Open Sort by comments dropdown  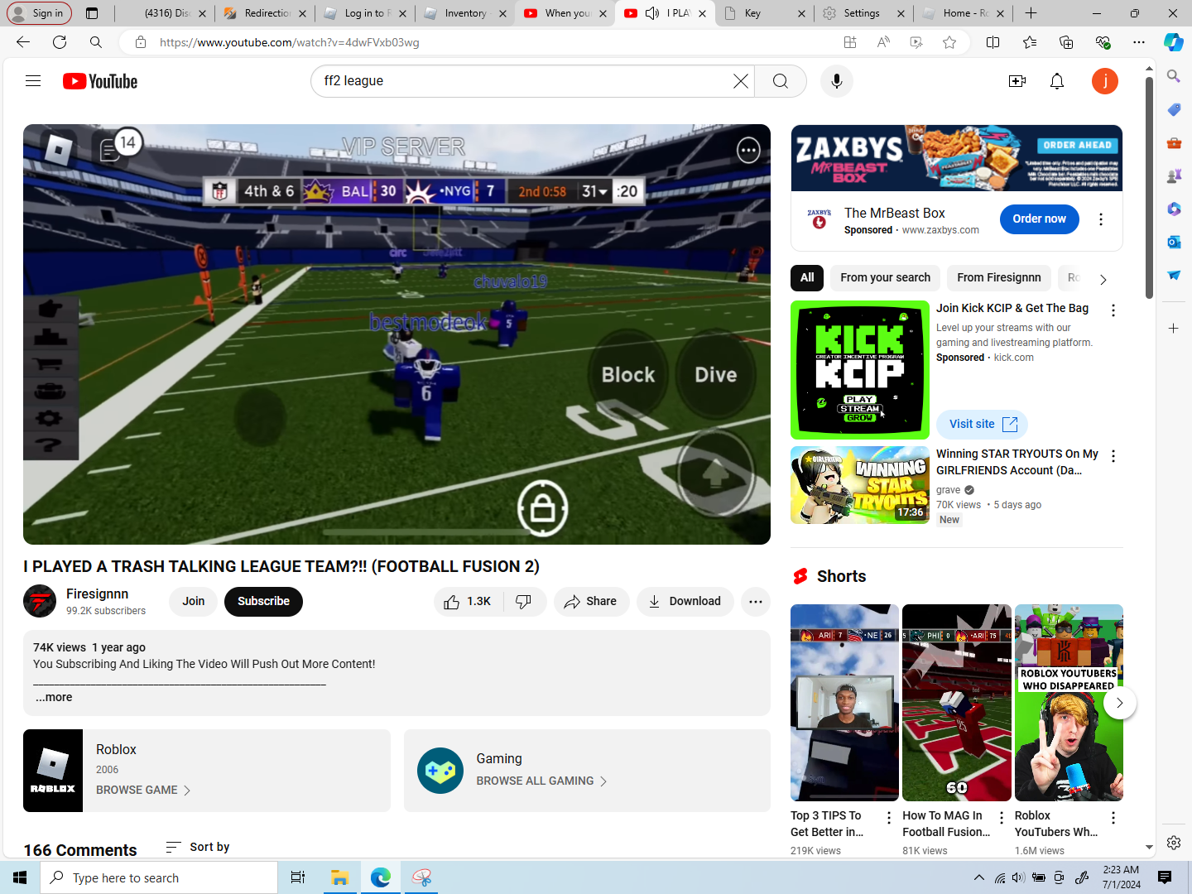[198, 847]
